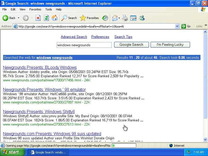Click the Mail envelope toolbar icon

pyautogui.click(x=115, y=18)
